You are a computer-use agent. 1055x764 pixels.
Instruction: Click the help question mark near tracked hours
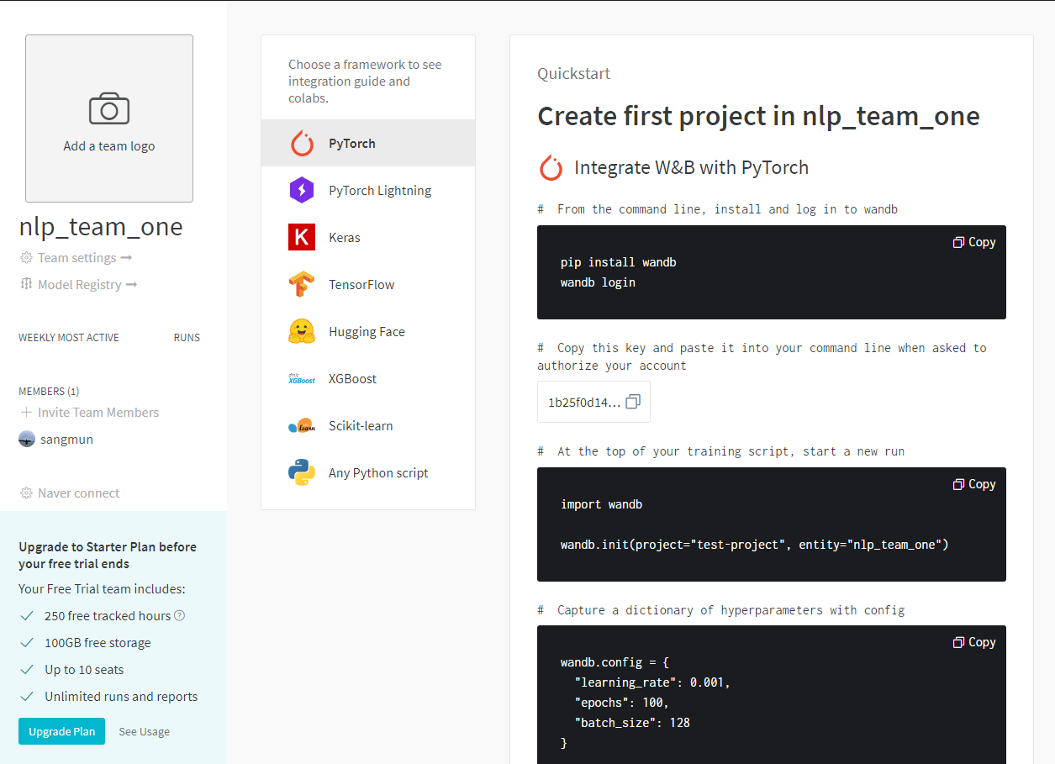point(179,616)
